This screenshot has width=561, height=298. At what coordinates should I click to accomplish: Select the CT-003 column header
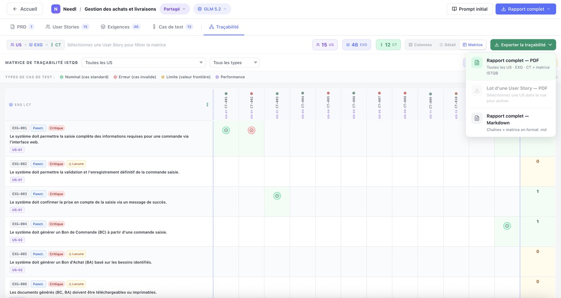coord(277,105)
